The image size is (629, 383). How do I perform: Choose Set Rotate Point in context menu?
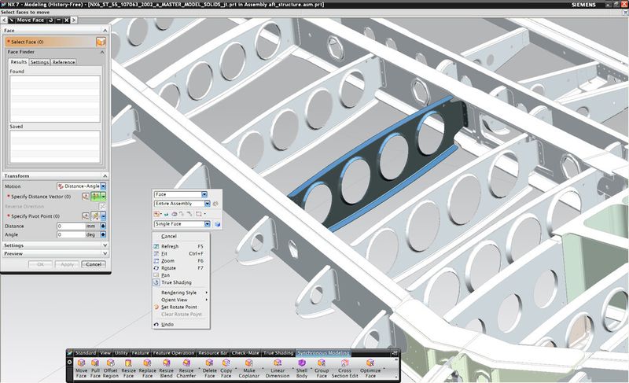(x=179, y=307)
